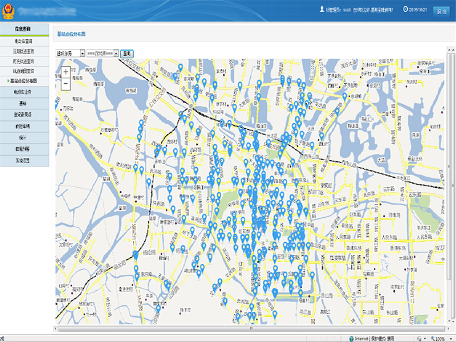Click the clock icon beside the date
The image size is (456, 342).
[x=405, y=9]
